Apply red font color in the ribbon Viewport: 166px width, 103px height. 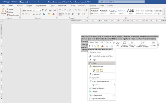(53, 14)
